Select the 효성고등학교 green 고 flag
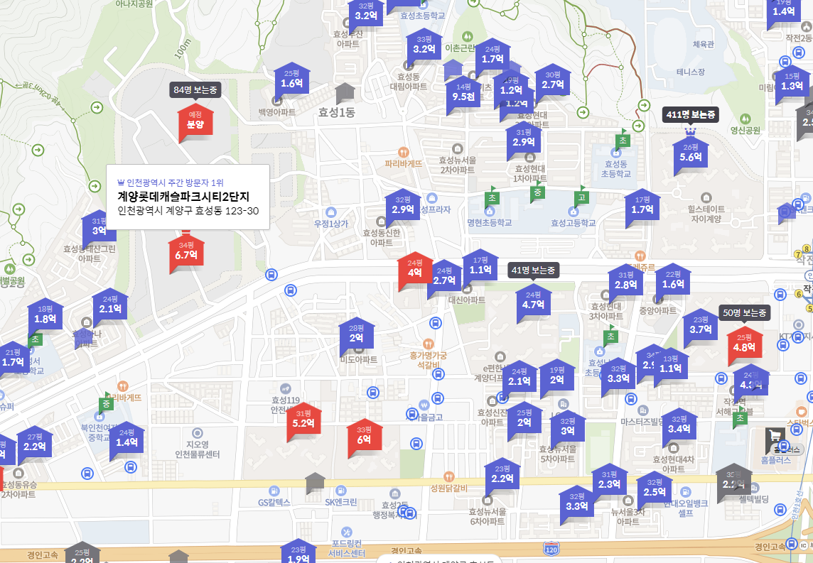The image size is (813, 563). 582,197
